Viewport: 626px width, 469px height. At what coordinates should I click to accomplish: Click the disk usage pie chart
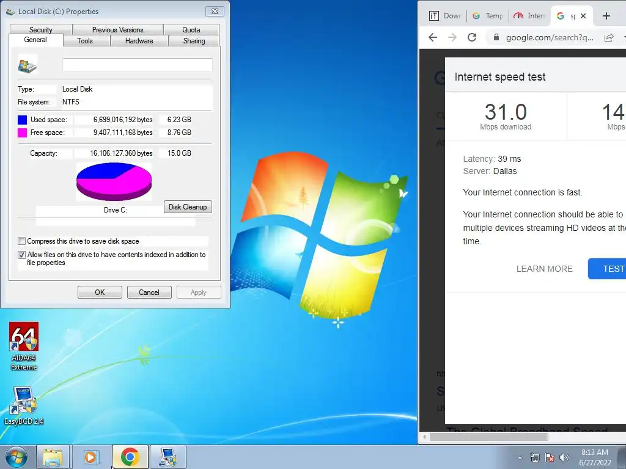tap(114, 181)
